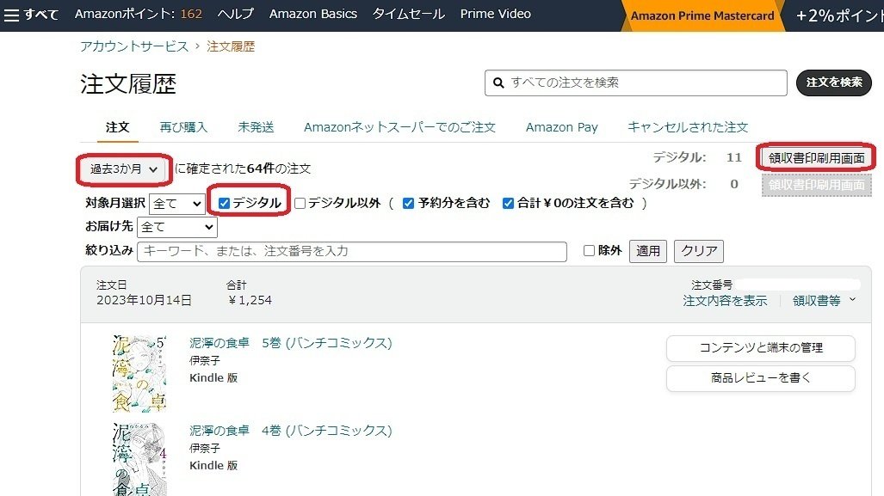Open タイムセール page
Screen dimensions: 884x496
coord(408,14)
